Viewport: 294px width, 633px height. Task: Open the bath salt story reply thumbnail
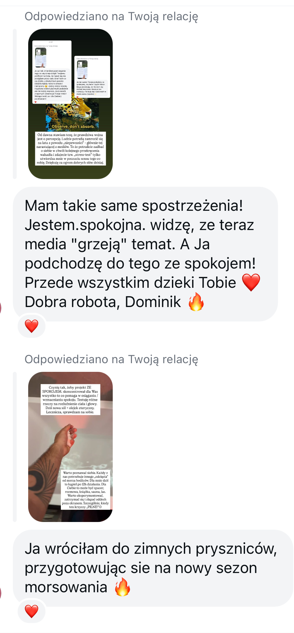coord(70,447)
